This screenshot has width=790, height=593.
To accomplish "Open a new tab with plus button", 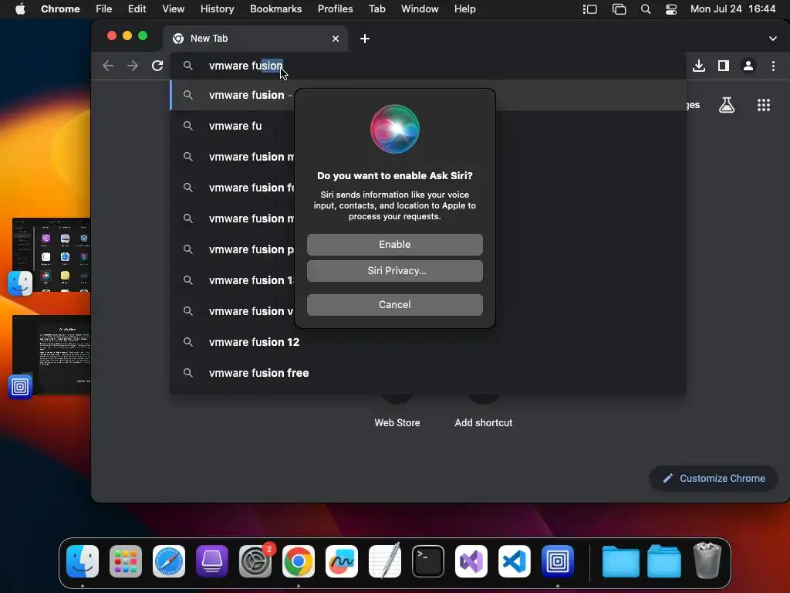I will tap(365, 39).
